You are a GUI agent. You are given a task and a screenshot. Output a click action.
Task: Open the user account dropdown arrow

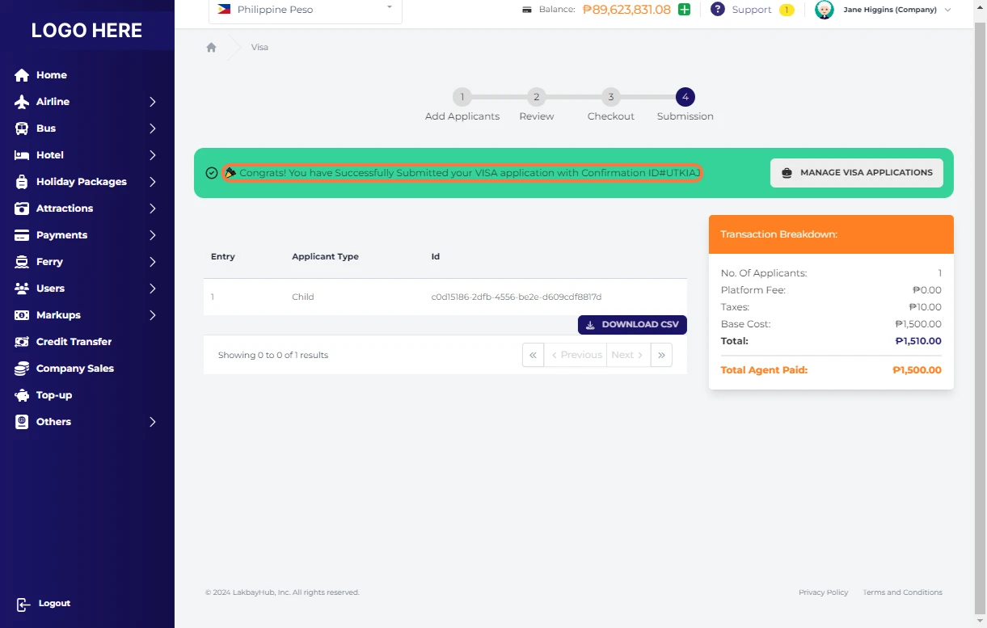(x=947, y=10)
